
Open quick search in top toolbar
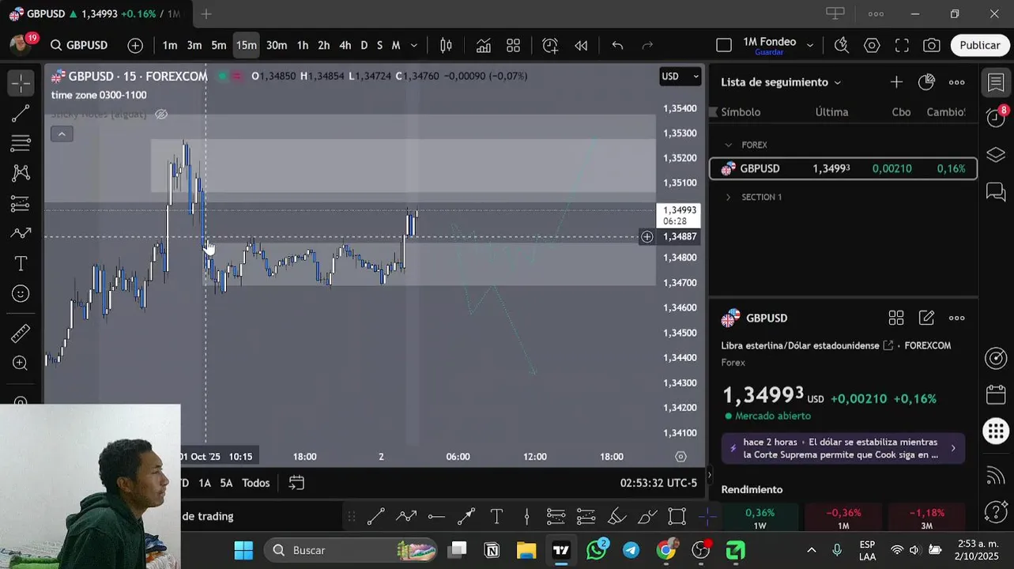842,45
